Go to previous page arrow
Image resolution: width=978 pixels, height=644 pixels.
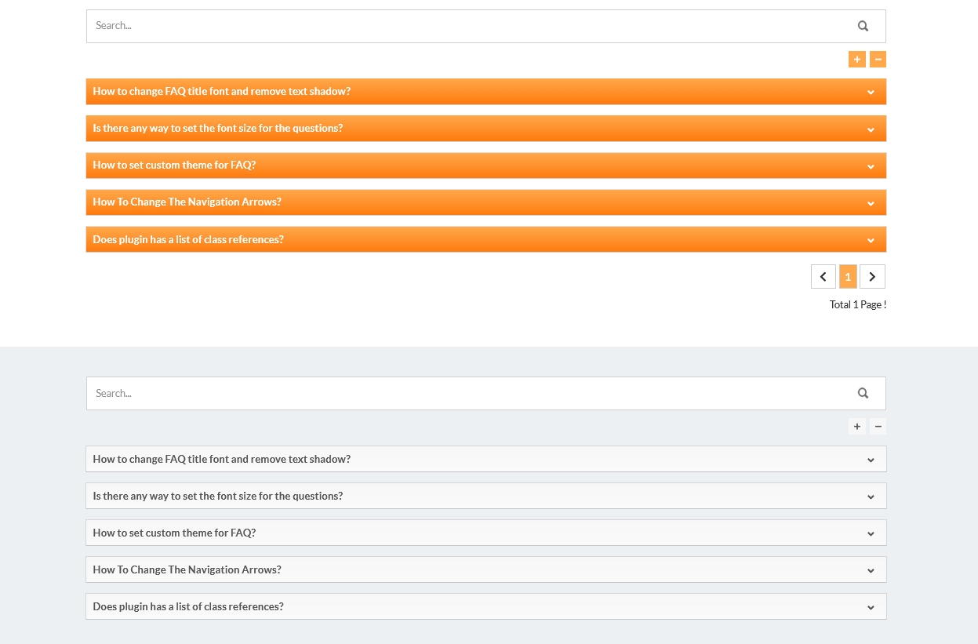pos(823,276)
